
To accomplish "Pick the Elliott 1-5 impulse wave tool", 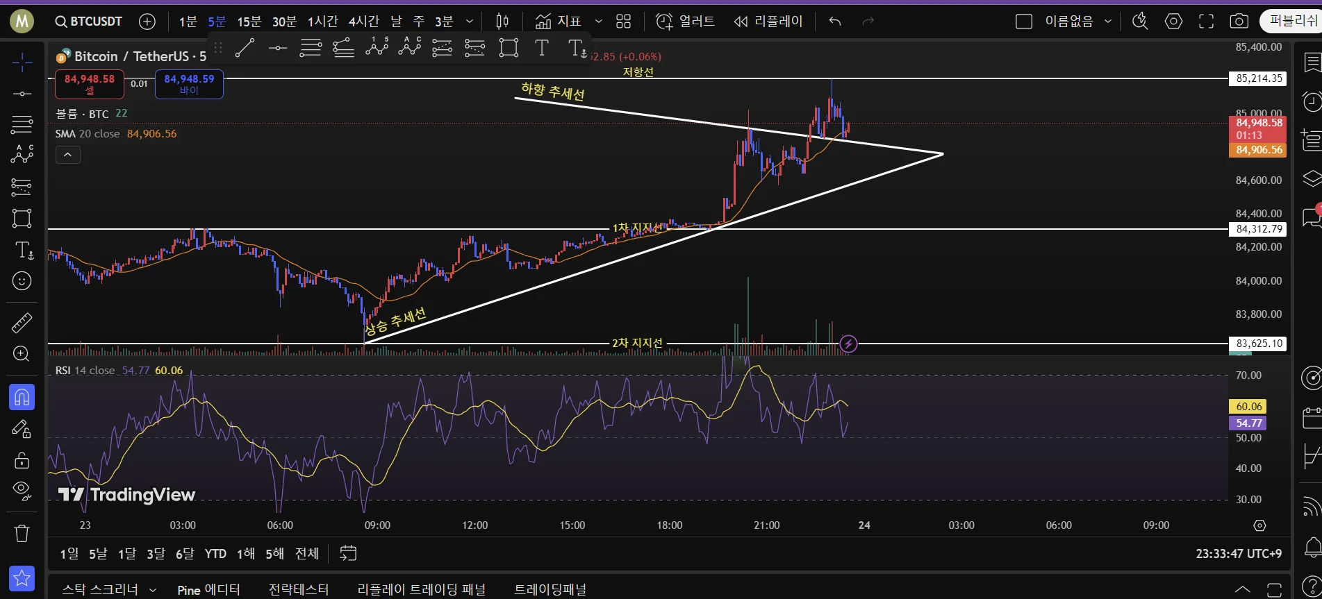I will pos(377,47).
